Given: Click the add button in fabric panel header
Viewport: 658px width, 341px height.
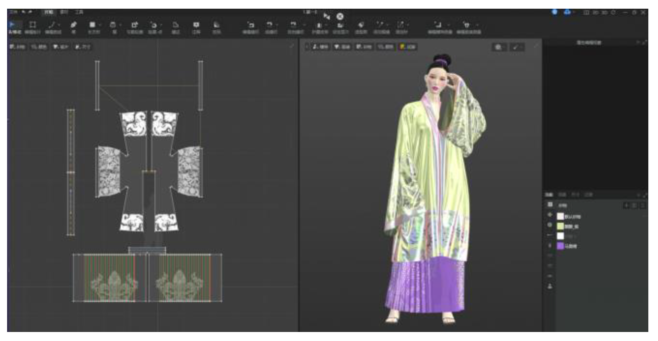Looking at the screenshot, I should coord(626,205).
